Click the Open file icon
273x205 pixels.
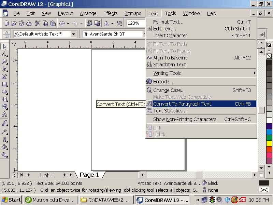click(x=14, y=23)
